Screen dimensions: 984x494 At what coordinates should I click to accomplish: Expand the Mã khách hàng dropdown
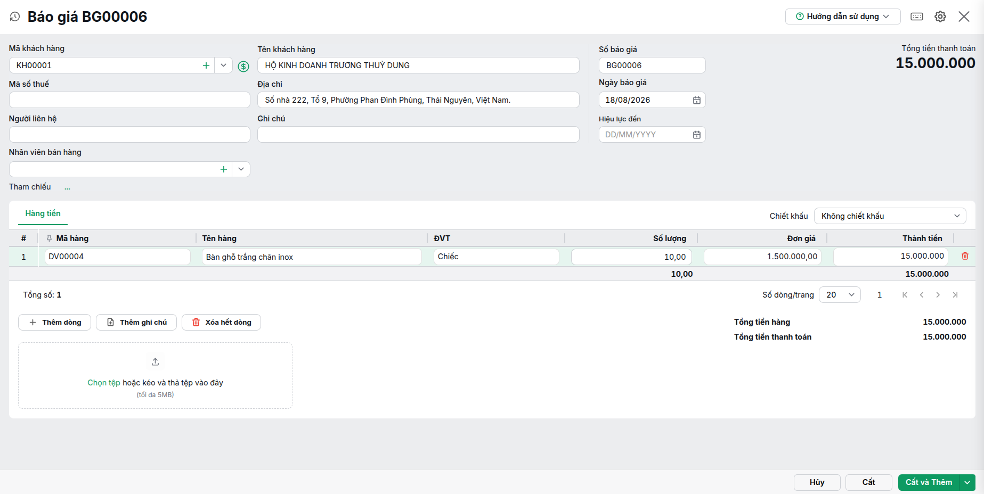[x=223, y=65]
